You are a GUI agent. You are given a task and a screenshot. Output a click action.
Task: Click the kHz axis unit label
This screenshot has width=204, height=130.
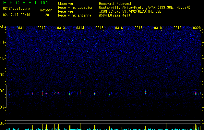3,26
